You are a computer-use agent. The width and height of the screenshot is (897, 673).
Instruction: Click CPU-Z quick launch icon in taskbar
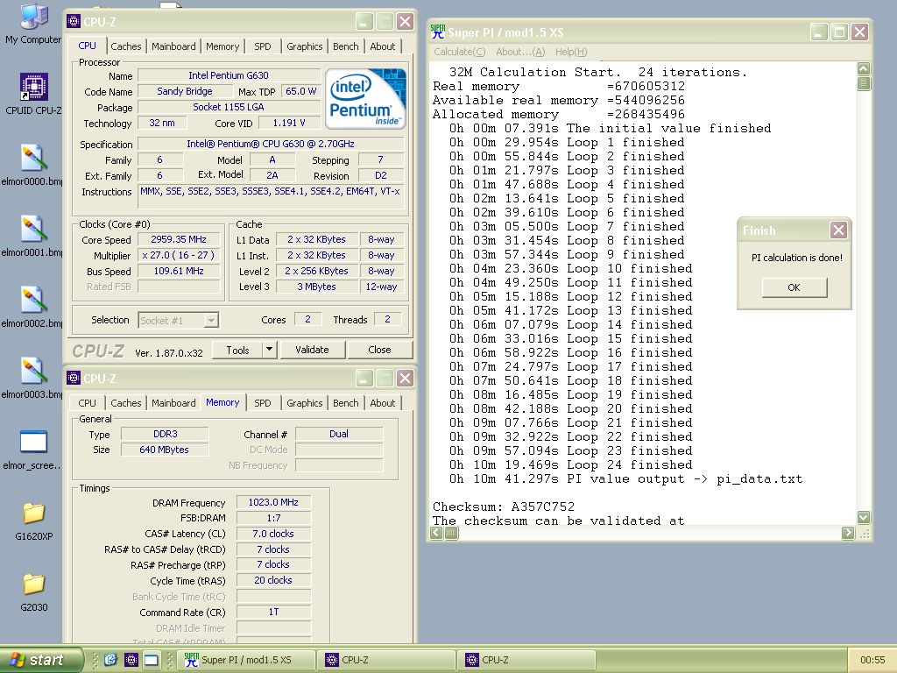131,660
